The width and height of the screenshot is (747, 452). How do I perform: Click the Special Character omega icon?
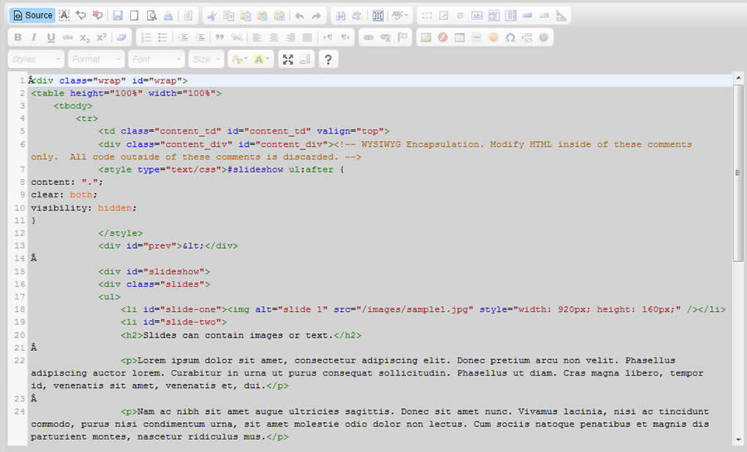click(510, 37)
